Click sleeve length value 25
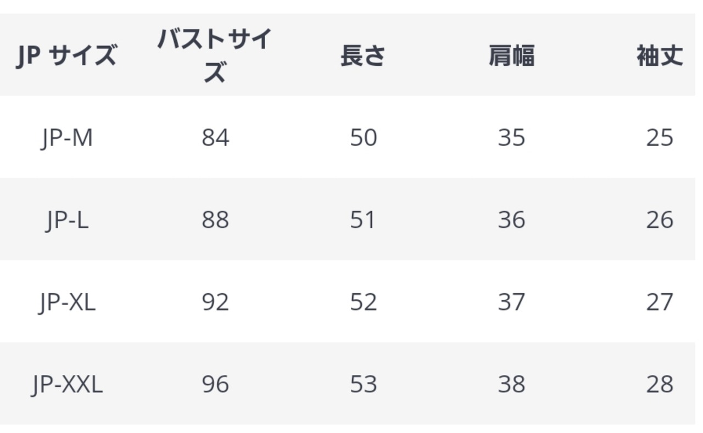The width and height of the screenshot is (703, 433). point(660,137)
